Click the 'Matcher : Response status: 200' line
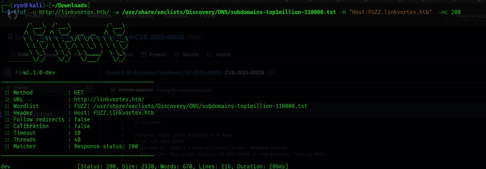The image size is (486, 169). 71,146
